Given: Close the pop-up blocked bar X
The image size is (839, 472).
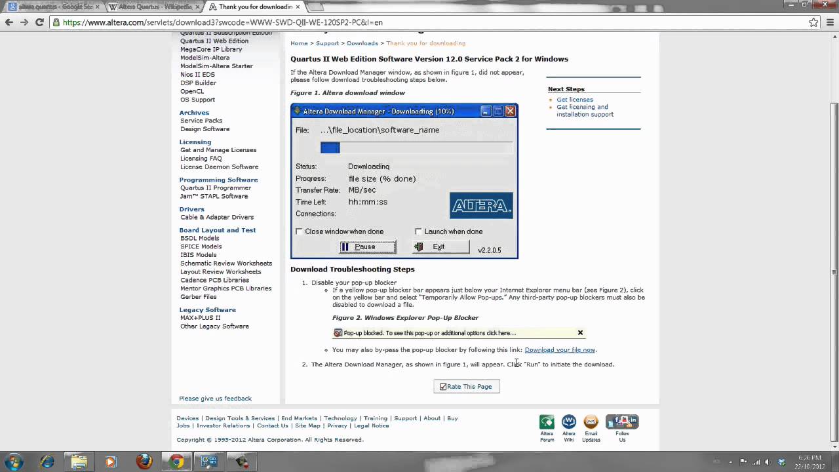Looking at the screenshot, I should coord(580,332).
